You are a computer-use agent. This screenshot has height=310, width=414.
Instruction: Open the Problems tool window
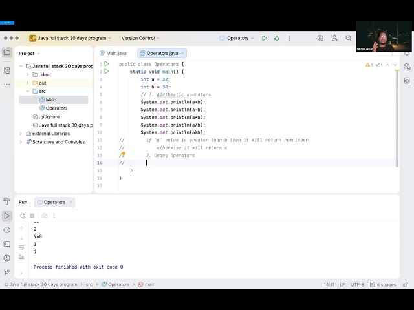pos(7,258)
